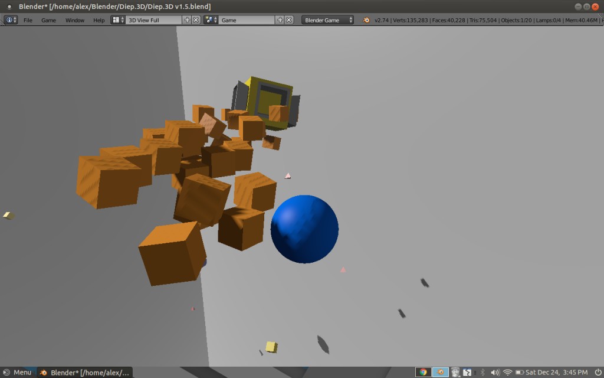The width and height of the screenshot is (604, 378).
Task: Click the scene datablock browse icon
Action: click(x=210, y=19)
